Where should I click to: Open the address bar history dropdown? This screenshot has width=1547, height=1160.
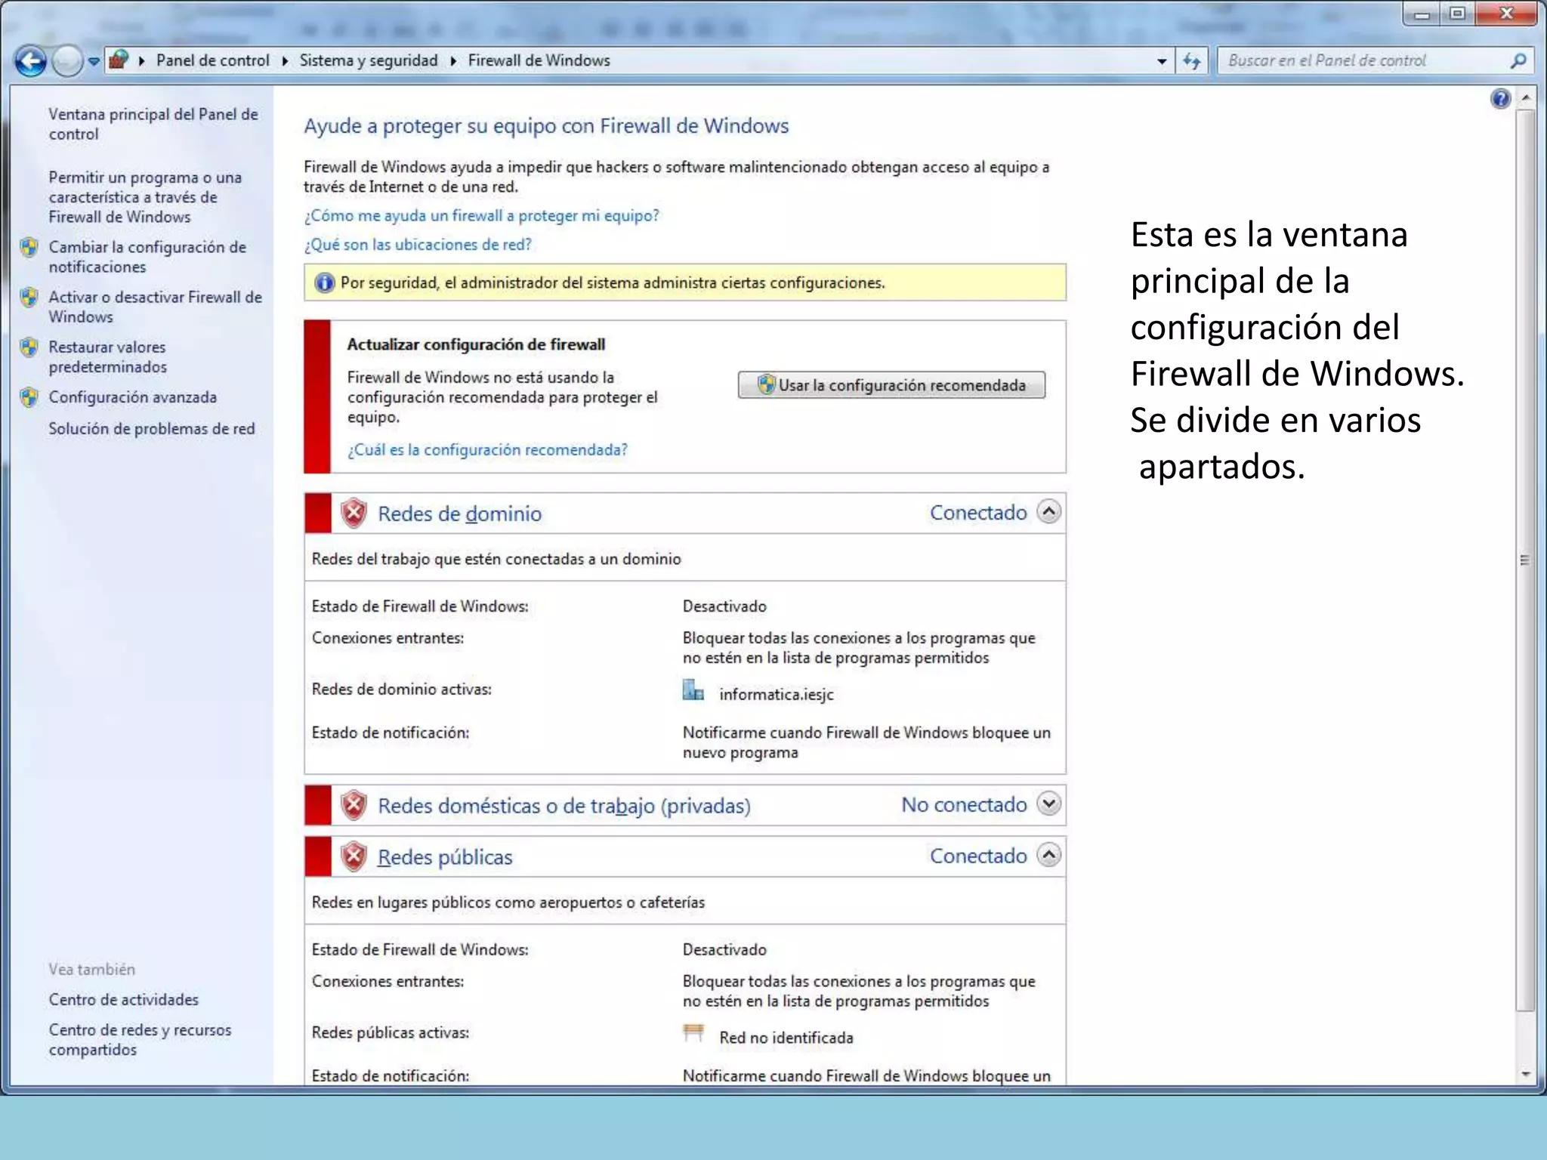point(1162,61)
